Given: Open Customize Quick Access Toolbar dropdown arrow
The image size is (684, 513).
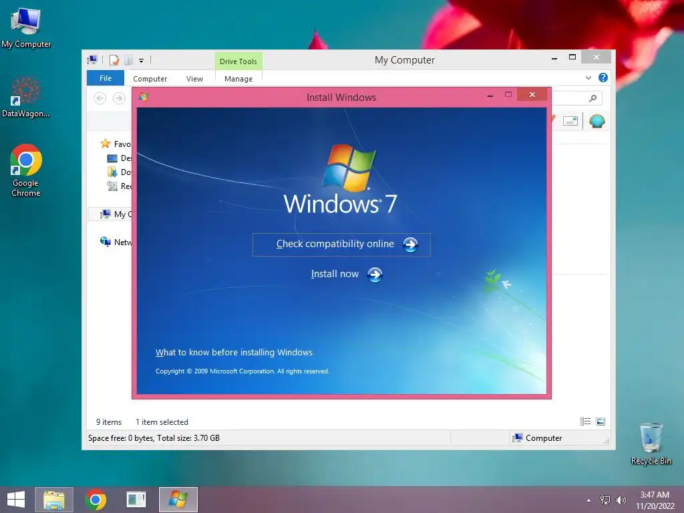Looking at the screenshot, I should 142,61.
